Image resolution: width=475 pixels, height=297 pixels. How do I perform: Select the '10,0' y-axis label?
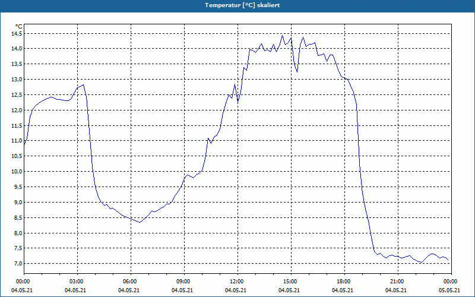click(x=17, y=172)
